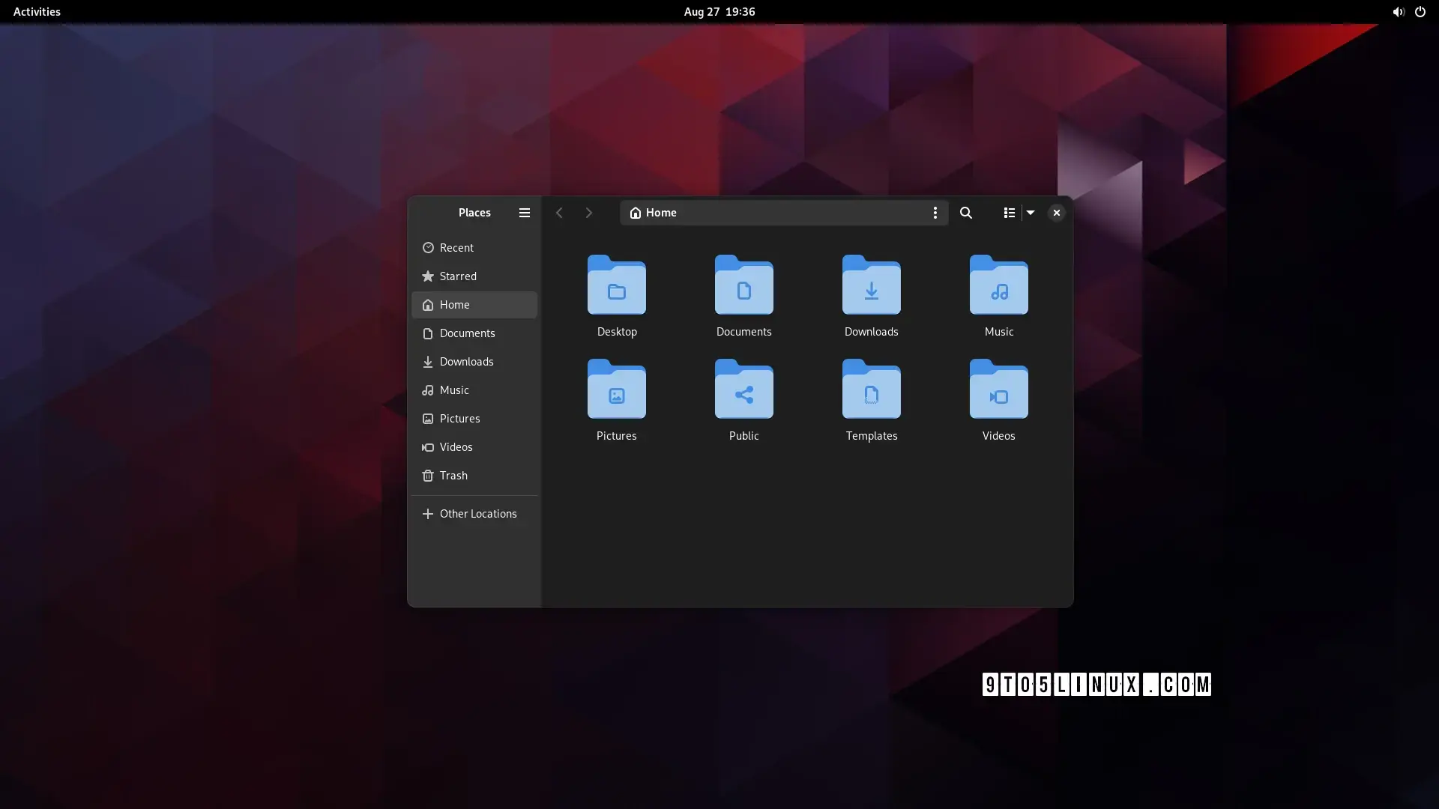The width and height of the screenshot is (1439, 809).
Task: Click the system volume icon
Action: pyautogui.click(x=1399, y=11)
